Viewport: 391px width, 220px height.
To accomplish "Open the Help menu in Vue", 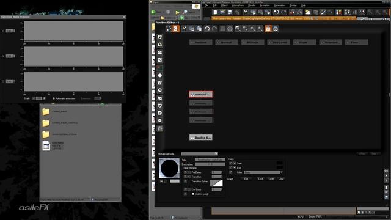I will click(304, 5).
